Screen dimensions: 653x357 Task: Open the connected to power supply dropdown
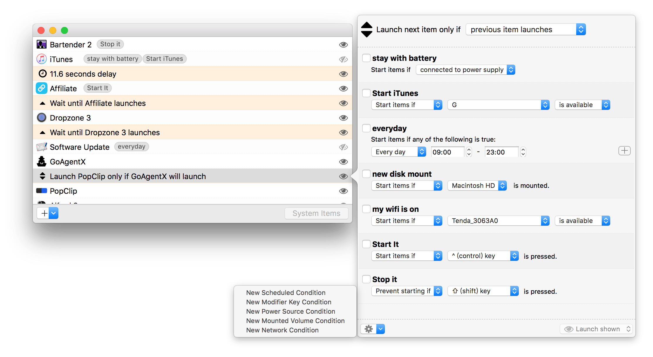[x=465, y=70]
